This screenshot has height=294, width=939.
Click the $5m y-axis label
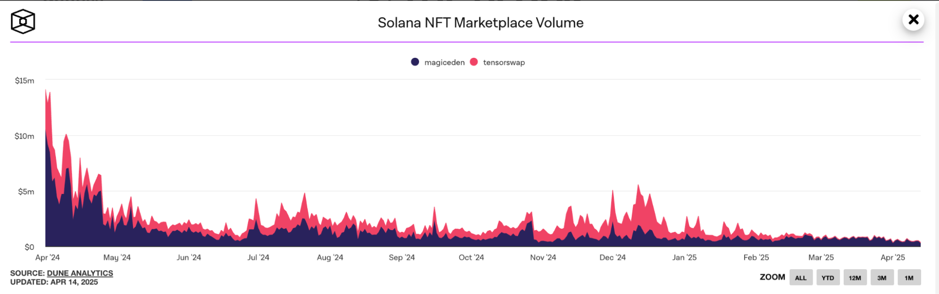pyautogui.click(x=26, y=192)
